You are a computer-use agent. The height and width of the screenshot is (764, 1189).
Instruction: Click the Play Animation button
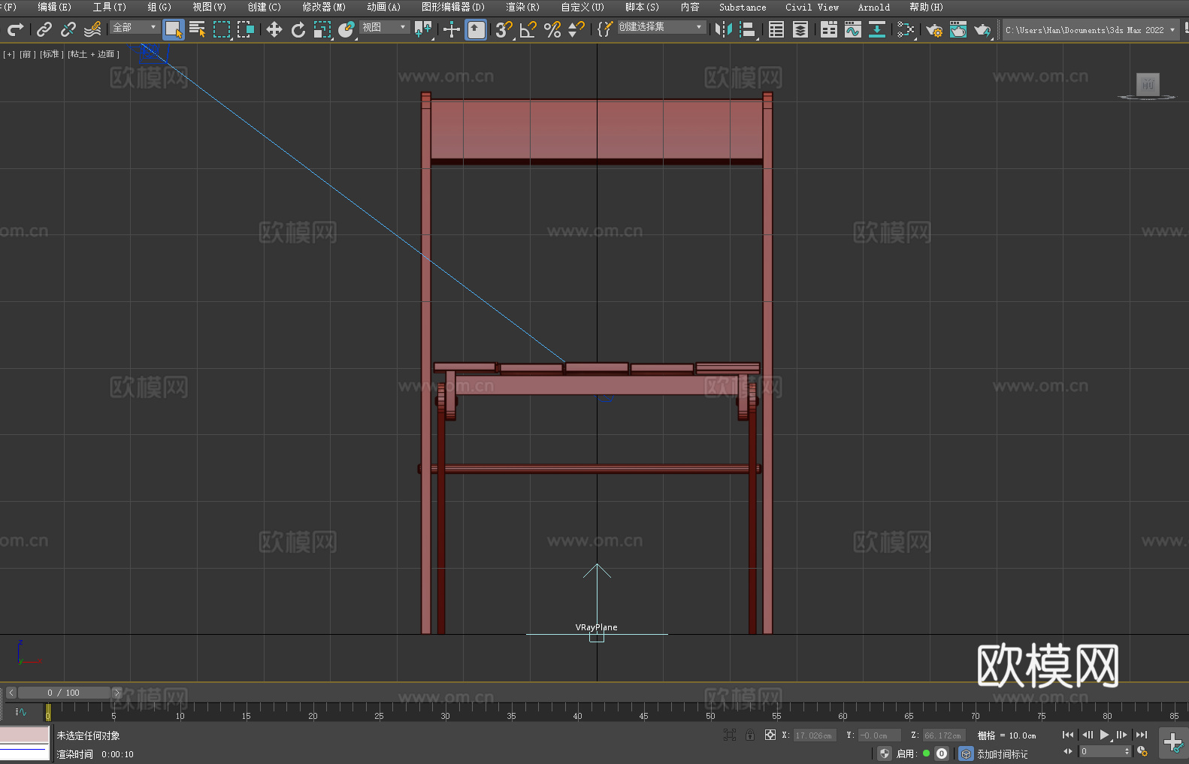point(1104,735)
